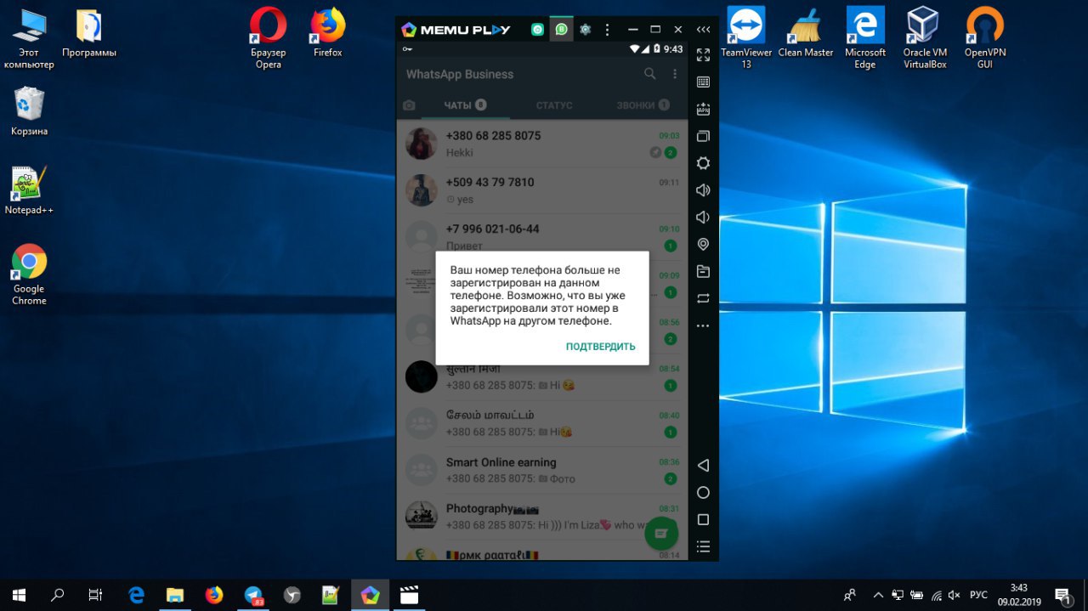Open MEmu title bar settings gear
Screen dimensions: 1088x611
[x=585, y=29]
